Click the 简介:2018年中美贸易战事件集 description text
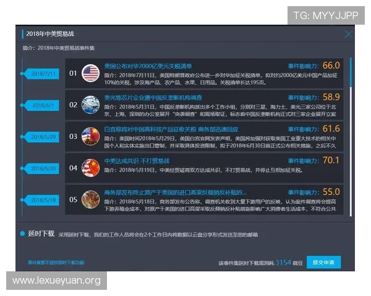 [x=59, y=48]
